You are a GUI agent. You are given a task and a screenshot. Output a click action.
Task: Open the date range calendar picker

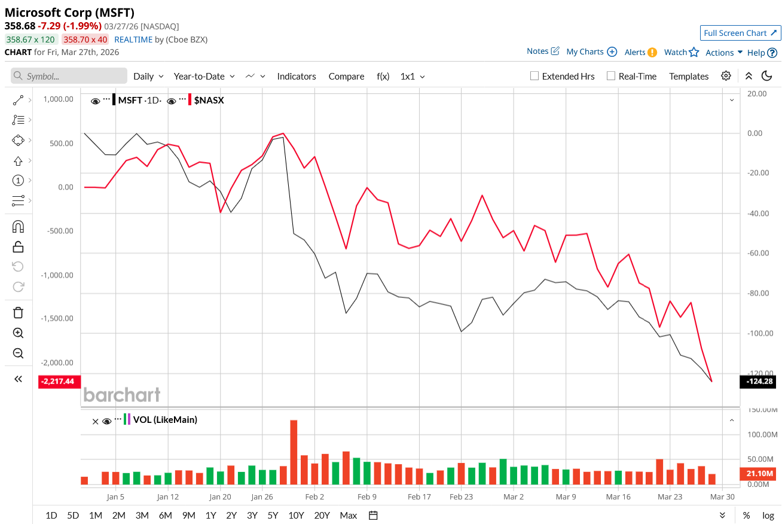point(374,515)
